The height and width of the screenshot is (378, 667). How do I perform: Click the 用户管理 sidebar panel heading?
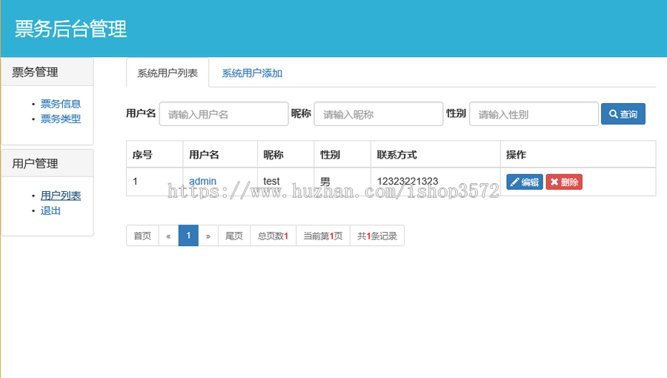[x=47, y=163]
